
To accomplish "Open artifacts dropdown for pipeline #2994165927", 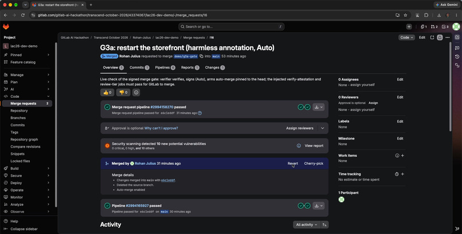I will 319,206.
